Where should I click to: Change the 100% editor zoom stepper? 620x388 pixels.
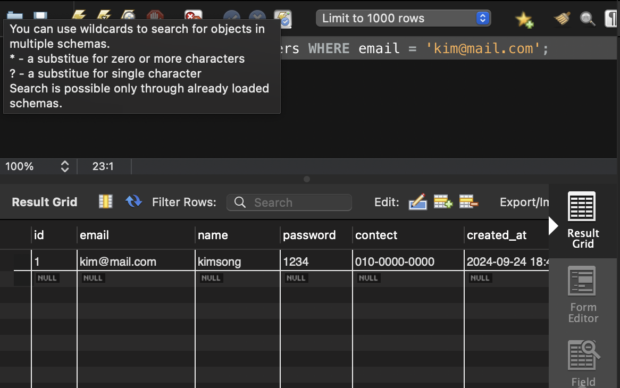tap(65, 166)
